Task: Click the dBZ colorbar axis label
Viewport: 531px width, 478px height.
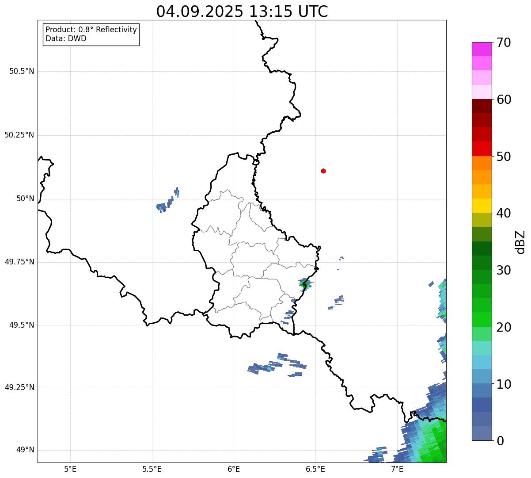Action: point(520,242)
